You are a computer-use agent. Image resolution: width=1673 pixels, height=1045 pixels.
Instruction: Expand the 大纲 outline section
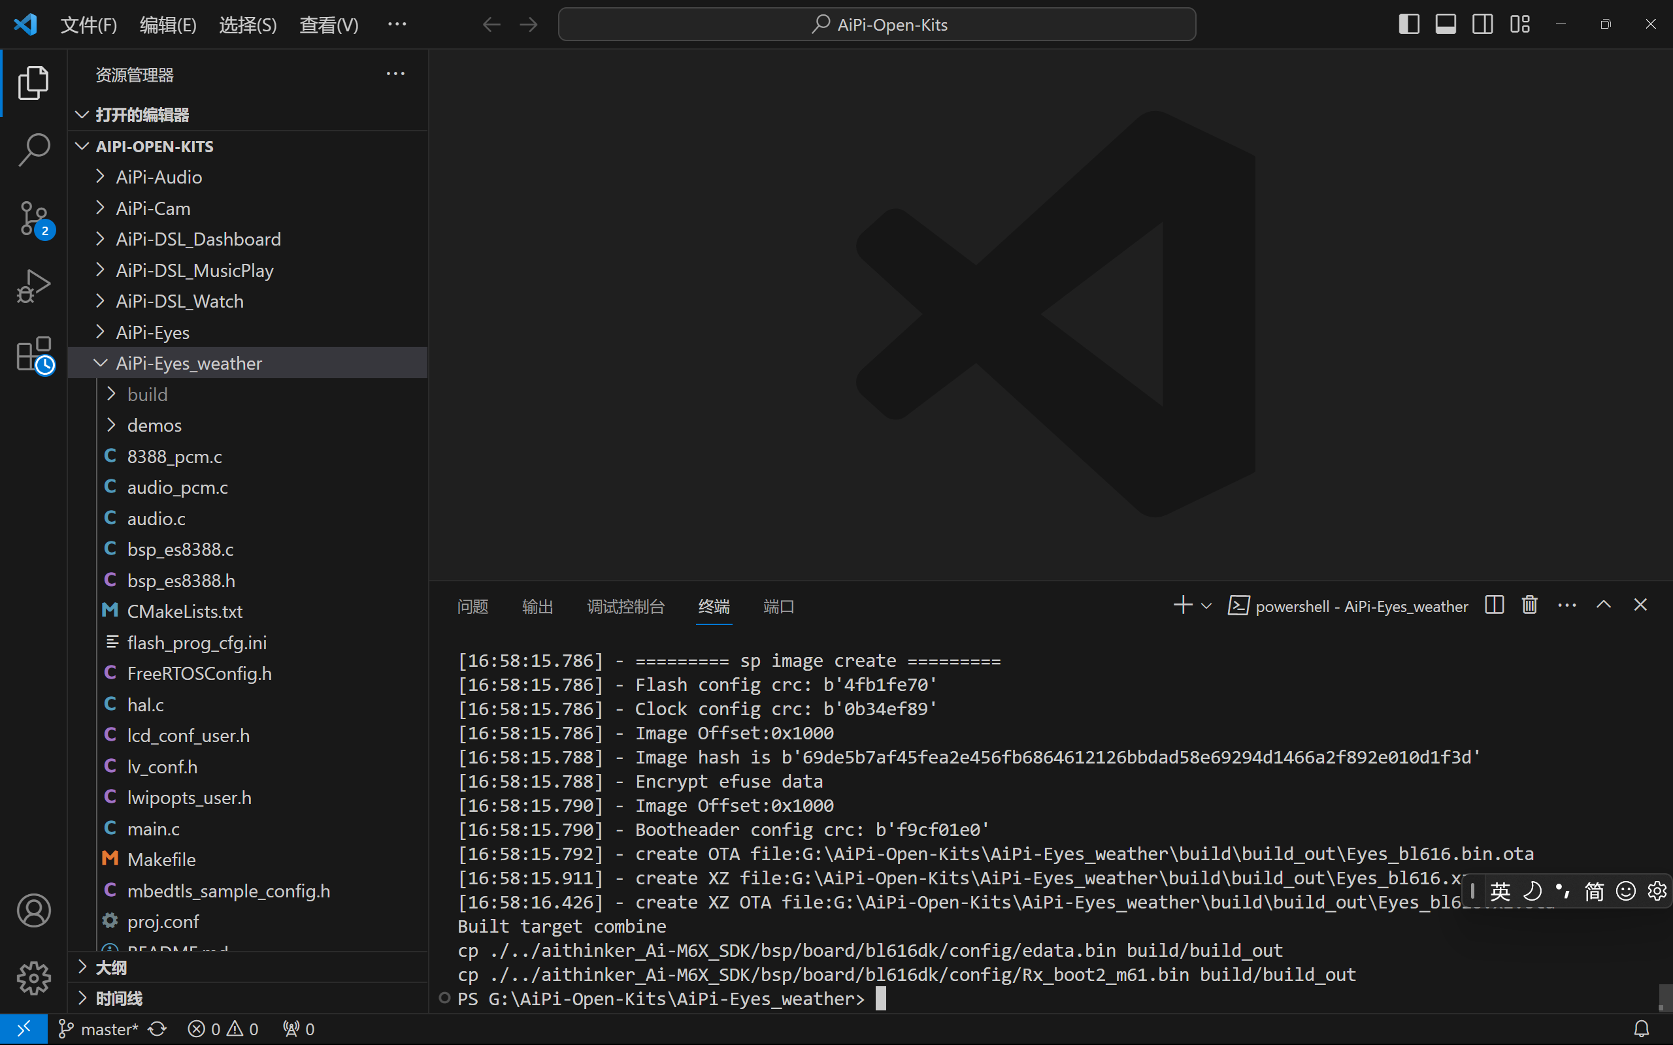(248, 967)
